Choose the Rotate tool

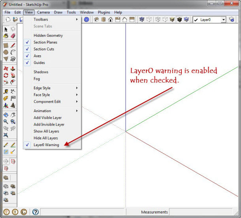click(6, 75)
